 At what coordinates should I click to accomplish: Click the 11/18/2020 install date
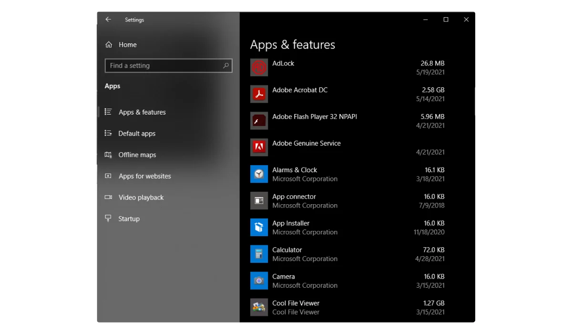[429, 232]
